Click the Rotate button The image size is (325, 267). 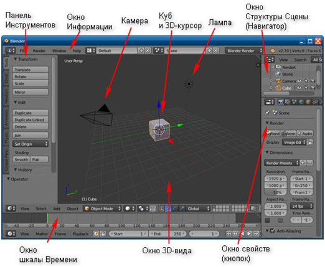[x=31, y=77]
